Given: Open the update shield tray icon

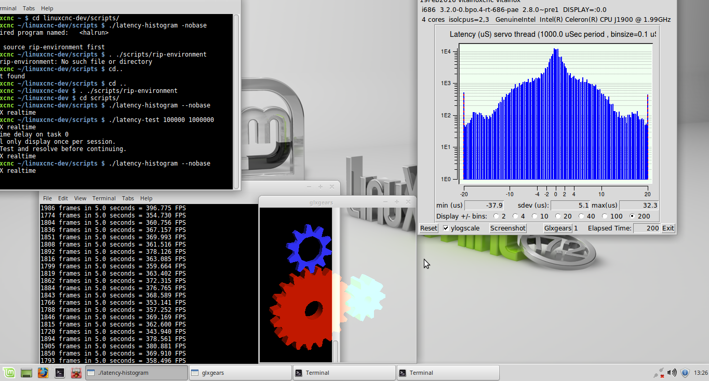Looking at the screenshot, I should tap(685, 373).
